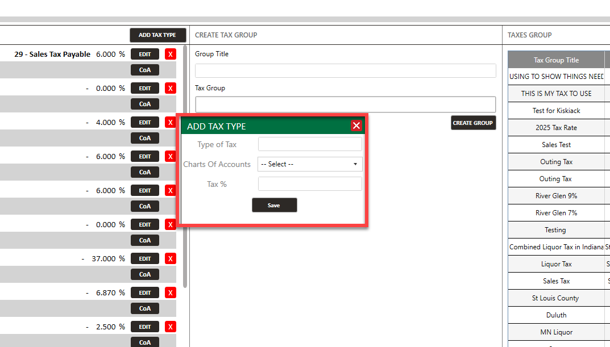The width and height of the screenshot is (610, 347).
Task: Open the Charts Of Accounts dropdown
Action: 310,164
